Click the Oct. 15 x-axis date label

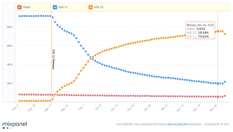coord(114,108)
